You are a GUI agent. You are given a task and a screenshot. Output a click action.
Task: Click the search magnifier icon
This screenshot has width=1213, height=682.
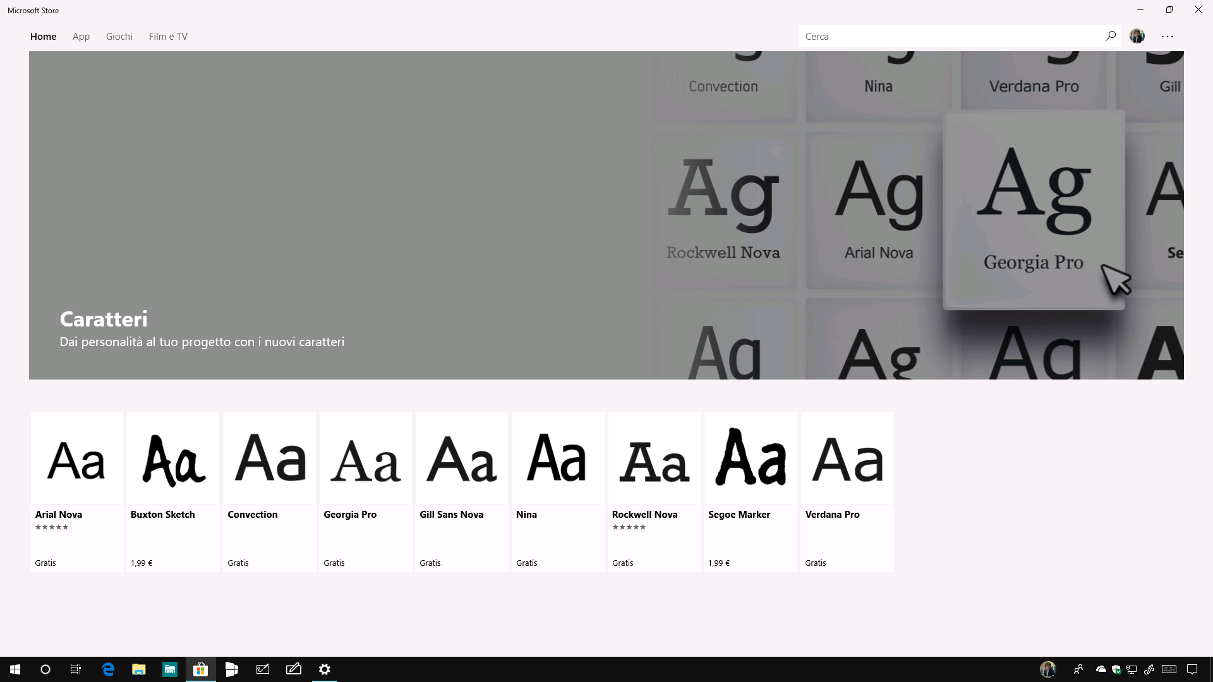[1110, 36]
